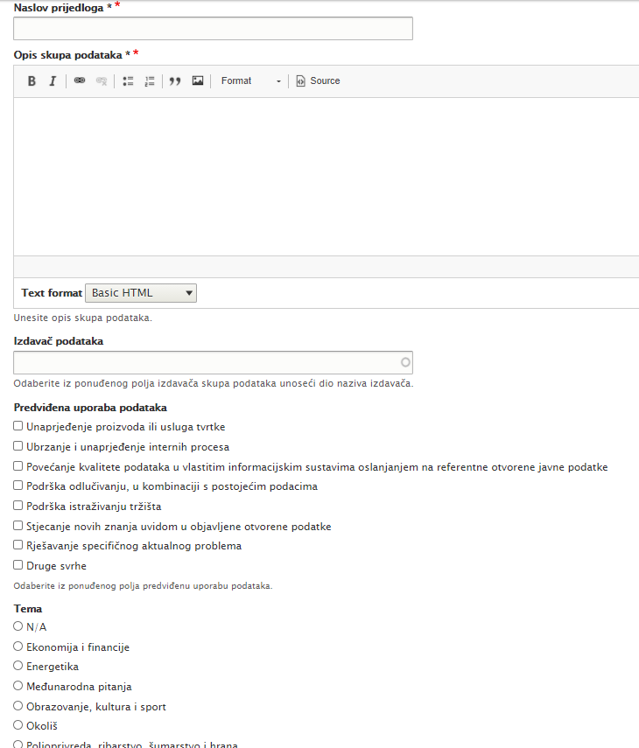Click the 'Naslov prijedloga' input field
639x748 pixels.
click(x=213, y=29)
